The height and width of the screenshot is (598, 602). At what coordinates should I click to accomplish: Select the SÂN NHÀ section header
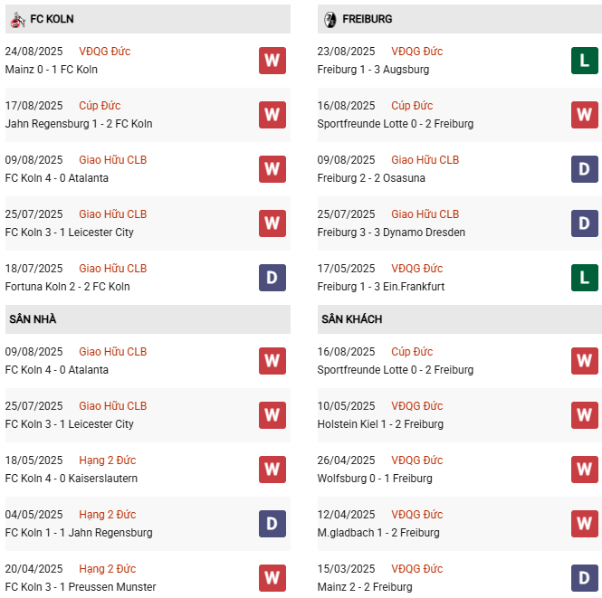(33, 319)
